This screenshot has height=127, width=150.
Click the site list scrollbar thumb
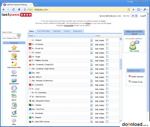point(121,64)
